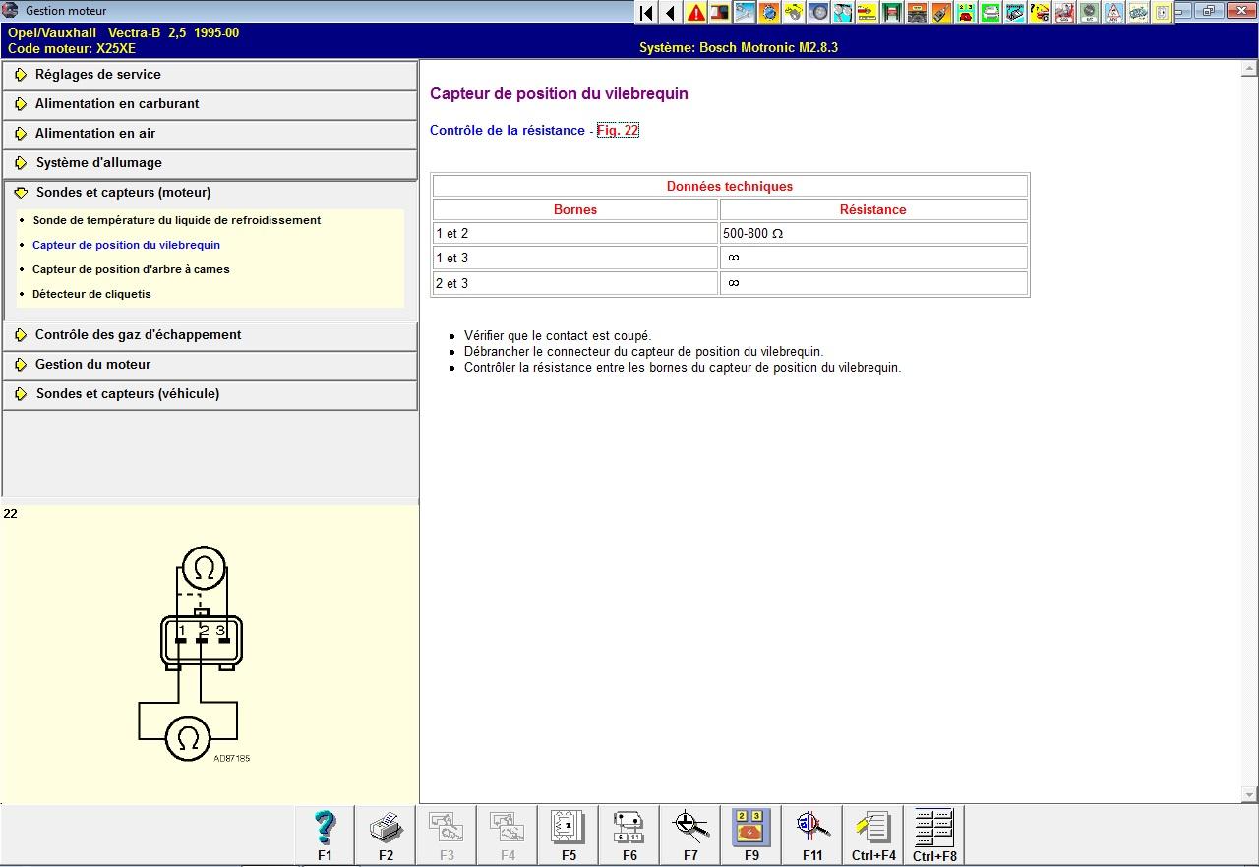Jump to first page with skip-back arrow

click(x=646, y=13)
